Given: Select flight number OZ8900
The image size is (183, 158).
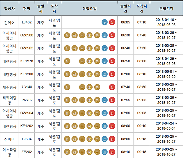Looking at the screenshot, I should click(27, 35).
